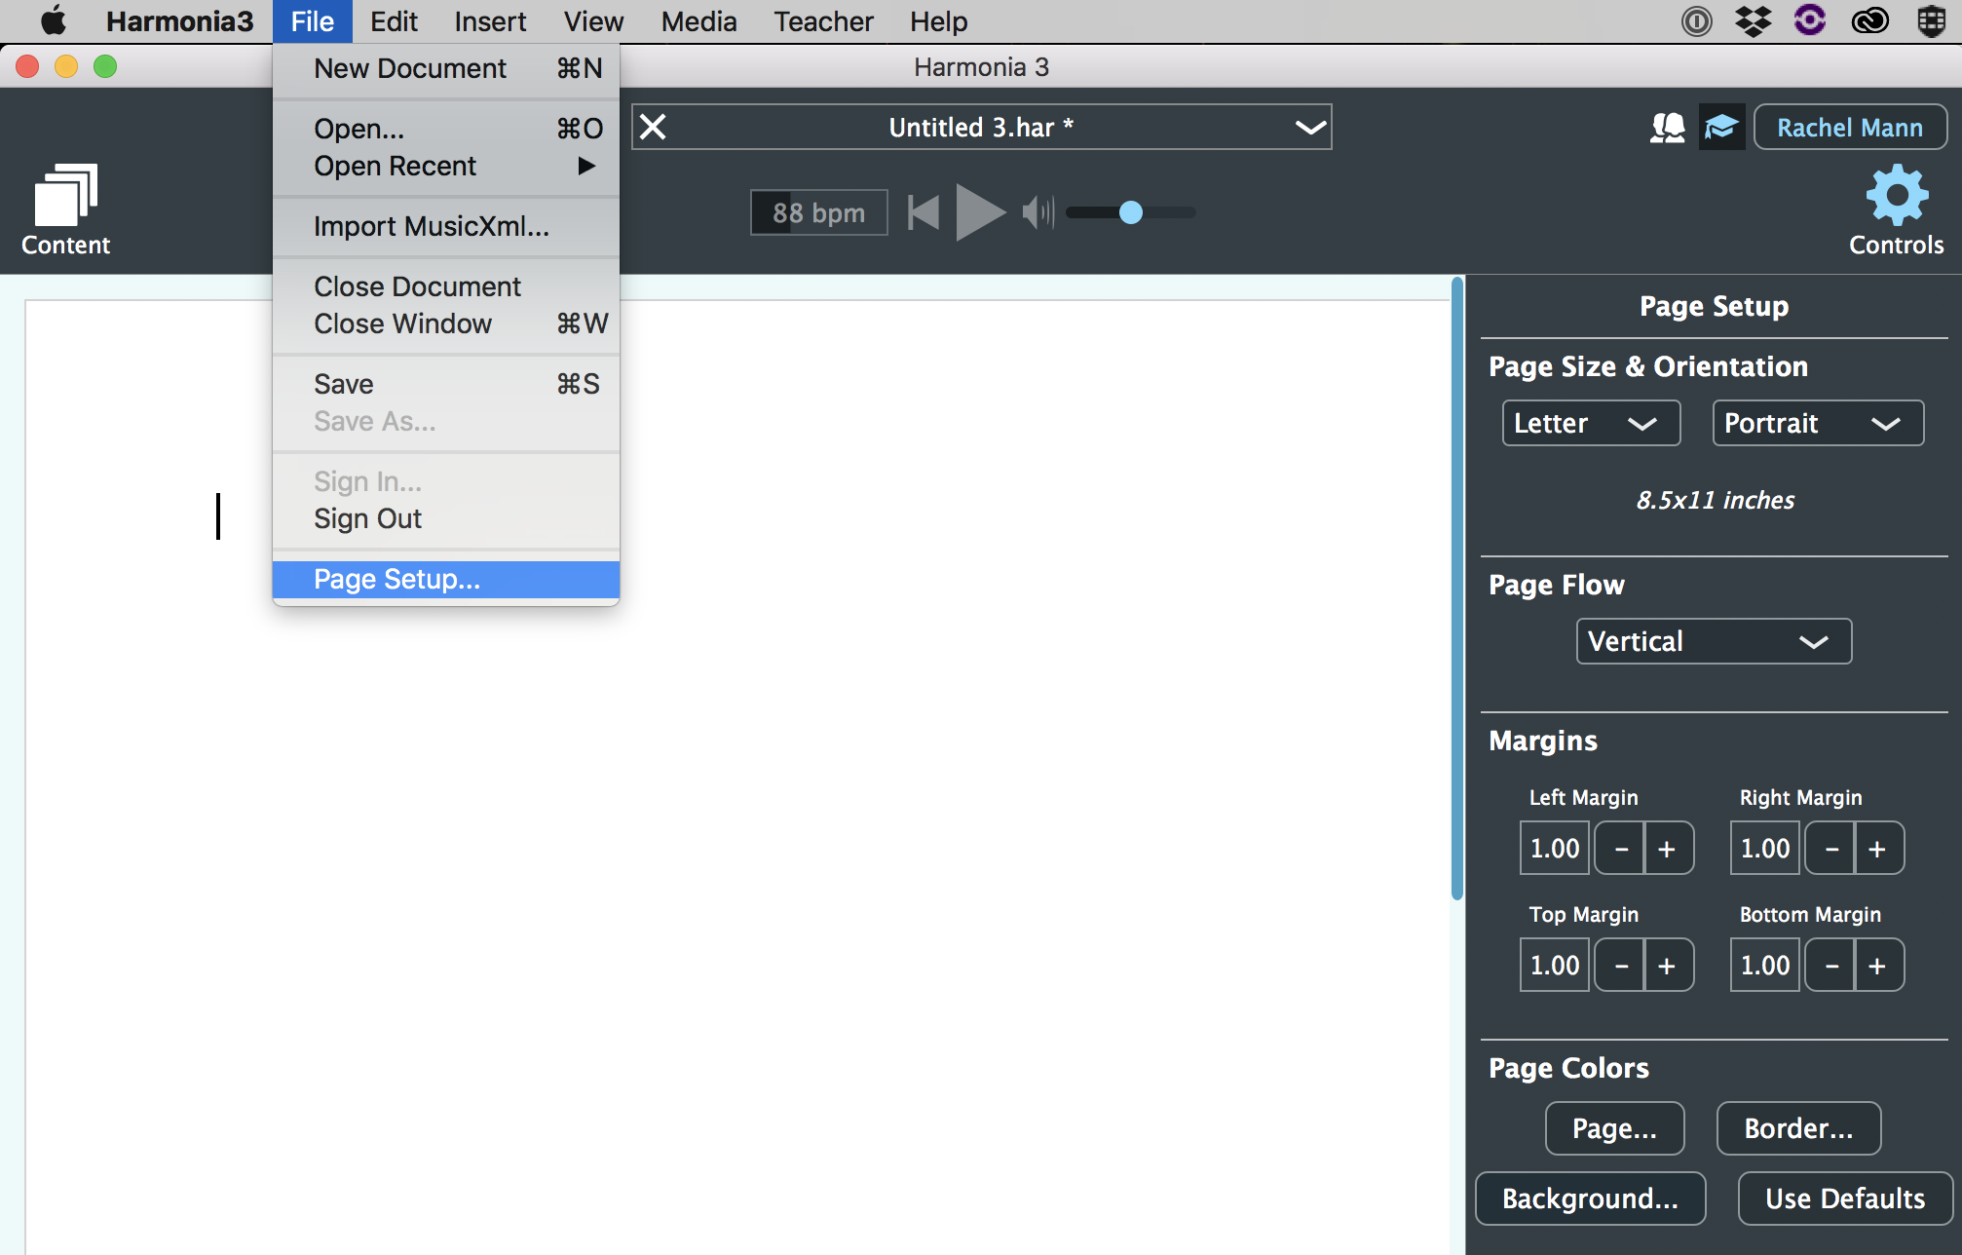This screenshot has width=1962, height=1255.
Task: Decrease Top Margin with minus button
Action: click(x=1621, y=966)
